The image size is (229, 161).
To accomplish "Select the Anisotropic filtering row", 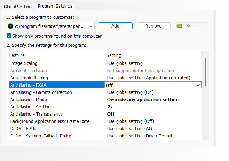I will click(x=105, y=78).
